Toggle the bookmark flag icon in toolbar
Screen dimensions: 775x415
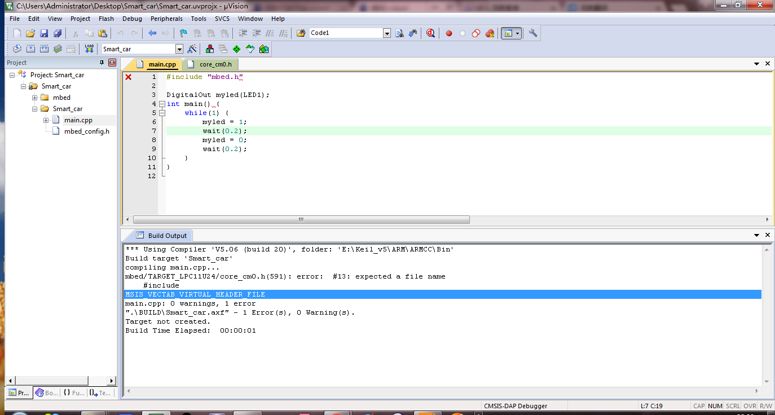pyautogui.click(x=183, y=33)
